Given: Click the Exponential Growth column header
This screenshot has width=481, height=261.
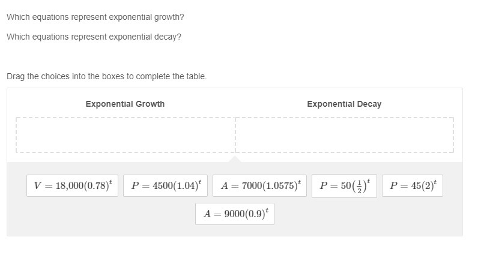Looking at the screenshot, I should (125, 104).
